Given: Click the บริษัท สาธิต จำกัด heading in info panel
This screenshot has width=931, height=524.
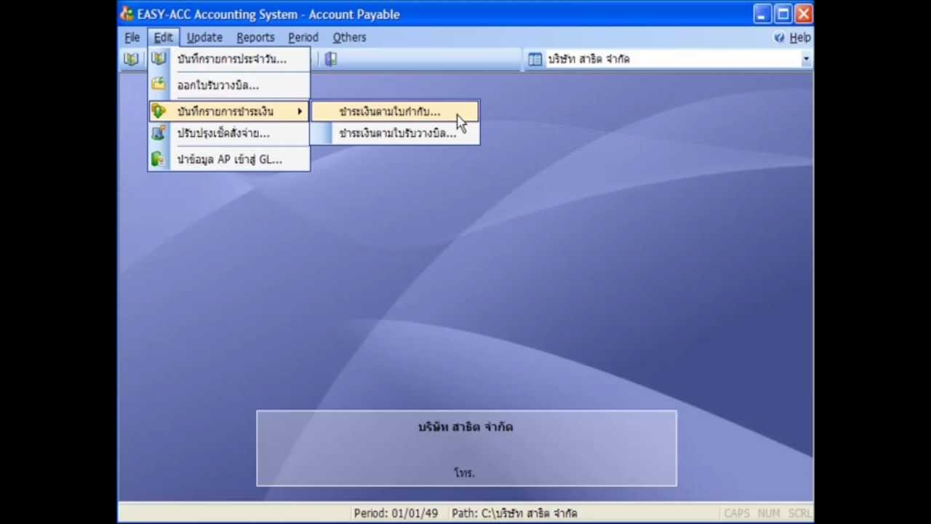Looking at the screenshot, I should click(x=465, y=427).
